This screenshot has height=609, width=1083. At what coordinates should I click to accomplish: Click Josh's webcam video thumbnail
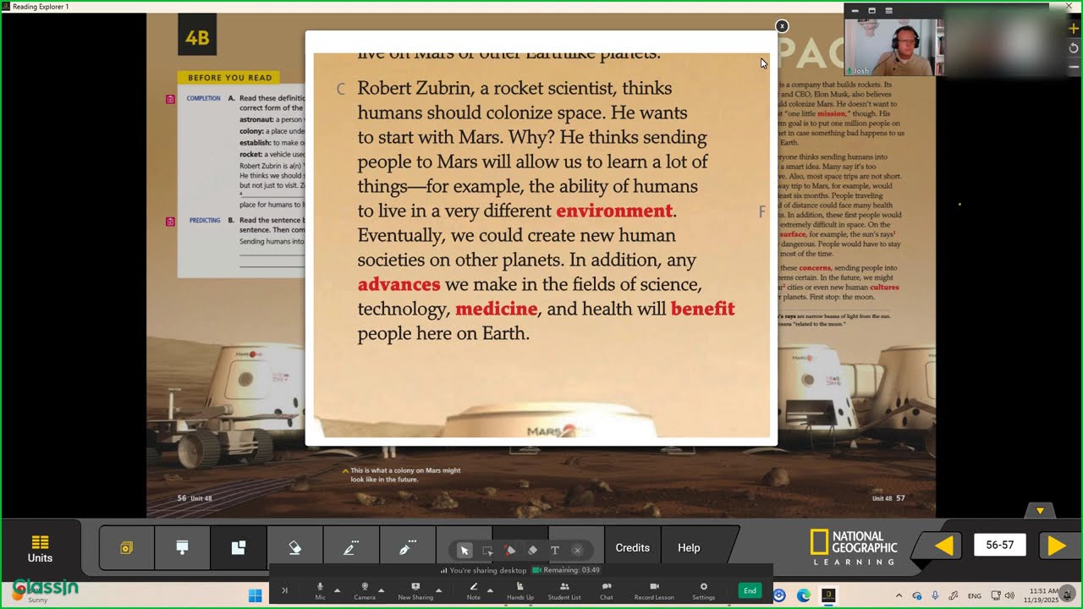[894, 47]
